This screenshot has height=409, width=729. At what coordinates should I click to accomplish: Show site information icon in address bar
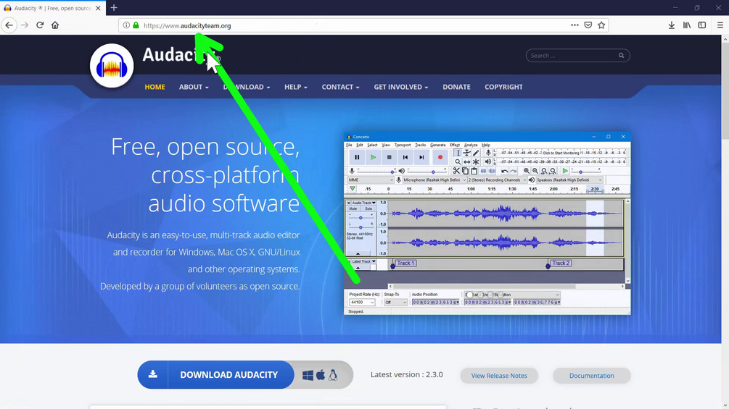click(126, 25)
